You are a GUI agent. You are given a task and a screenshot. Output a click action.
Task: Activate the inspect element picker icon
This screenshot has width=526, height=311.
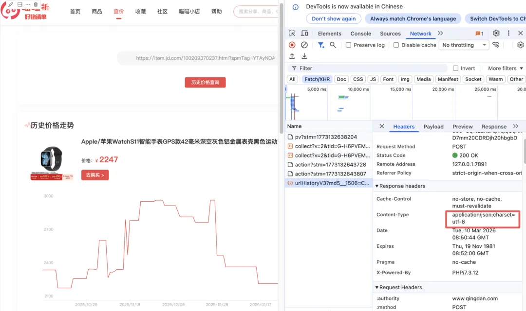pyautogui.click(x=292, y=33)
